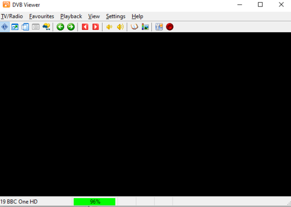Click the red right arrow channel button
The image size is (291, 207).
click(x=95, y=27)
